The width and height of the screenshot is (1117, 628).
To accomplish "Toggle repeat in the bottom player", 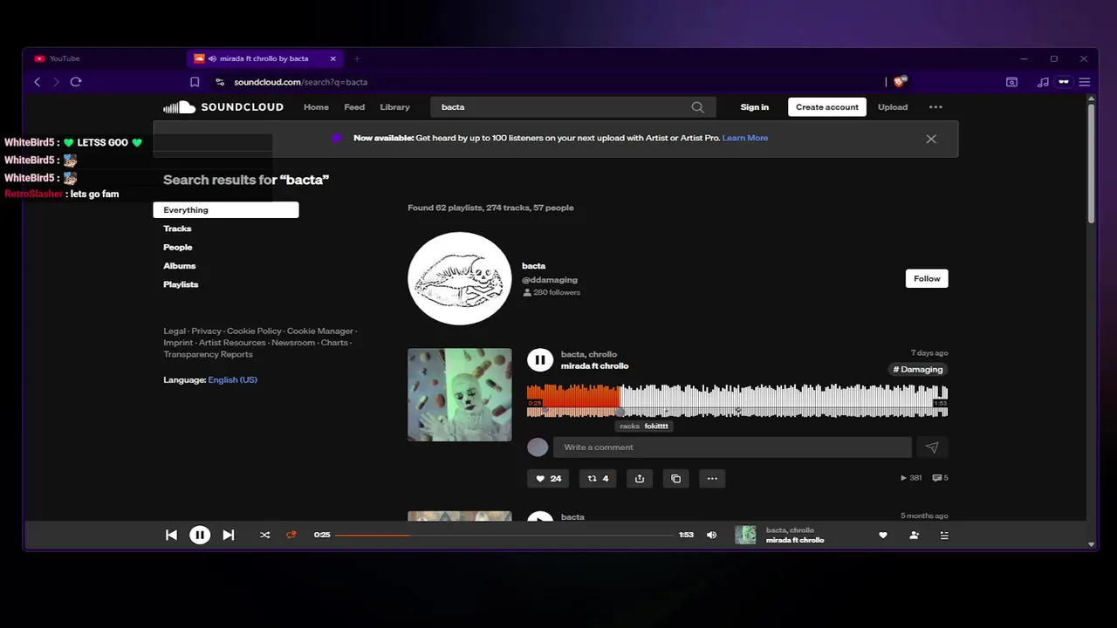I will (x=291, y=535).
